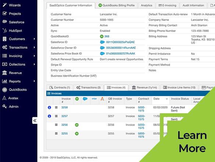Open the Invoicing list icon in sidebar
Image resolution: width=215 pixels, height=162 pixels.
5,56
